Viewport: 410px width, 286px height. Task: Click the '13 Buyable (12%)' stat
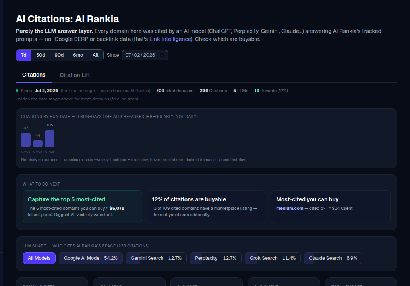pos(271,91)
